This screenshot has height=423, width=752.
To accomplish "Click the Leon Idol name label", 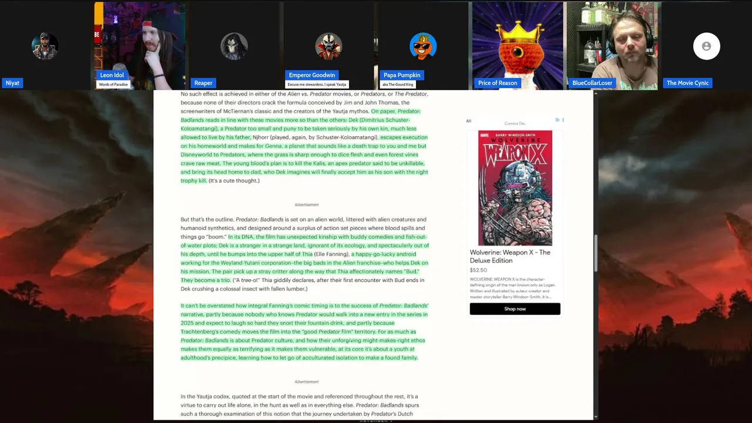I will (112, 75).
